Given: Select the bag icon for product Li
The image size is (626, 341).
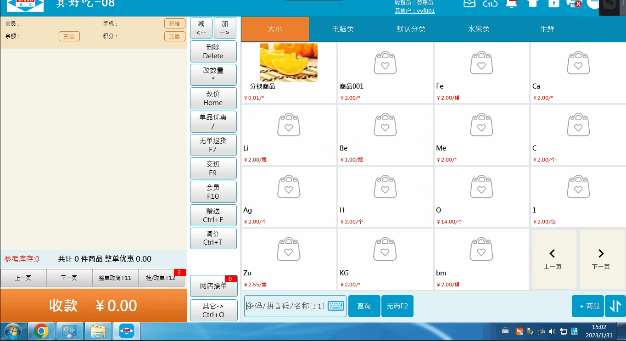Looking at the screenshot, I should pos(289,125).
